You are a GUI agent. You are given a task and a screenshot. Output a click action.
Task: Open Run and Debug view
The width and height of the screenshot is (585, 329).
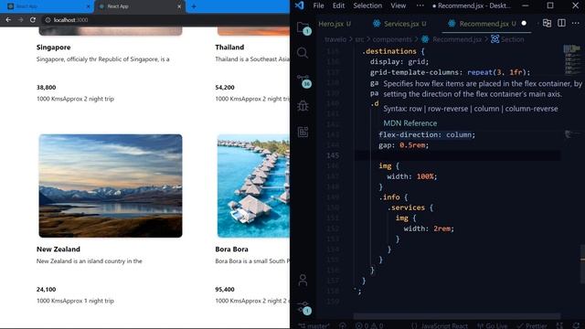pos(303,106)
